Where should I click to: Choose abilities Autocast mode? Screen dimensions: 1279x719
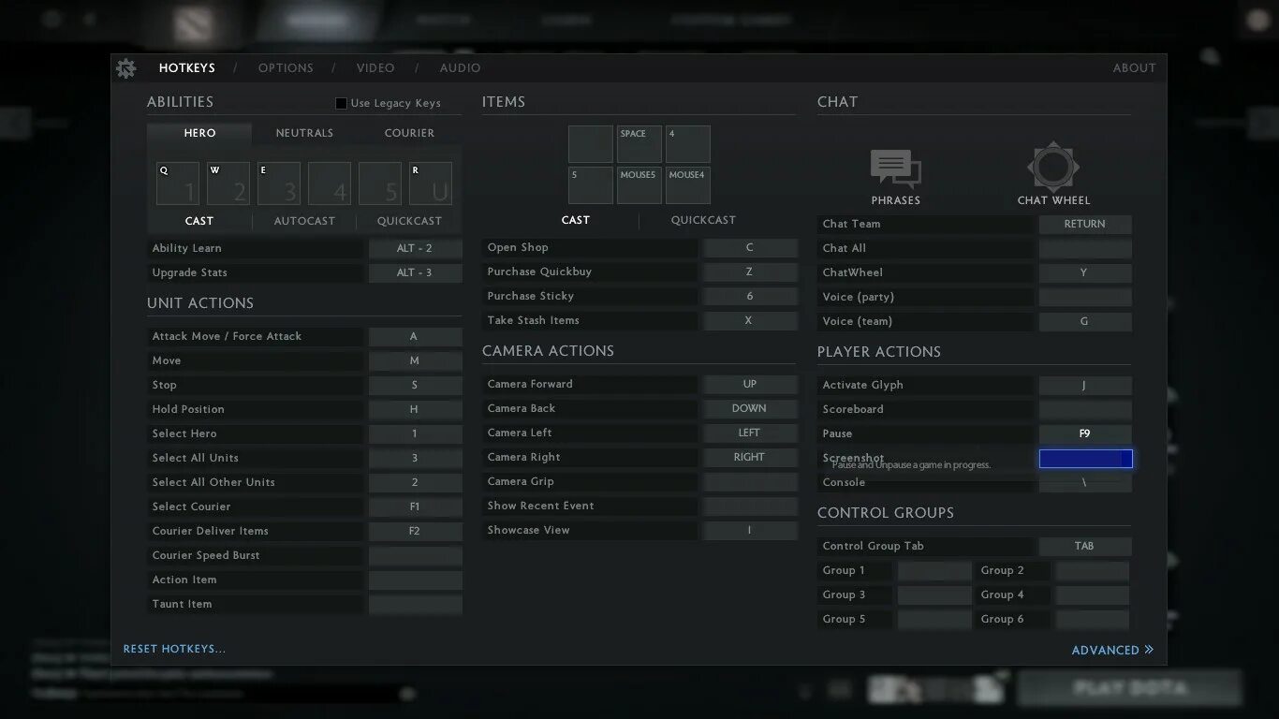[304, 221]
